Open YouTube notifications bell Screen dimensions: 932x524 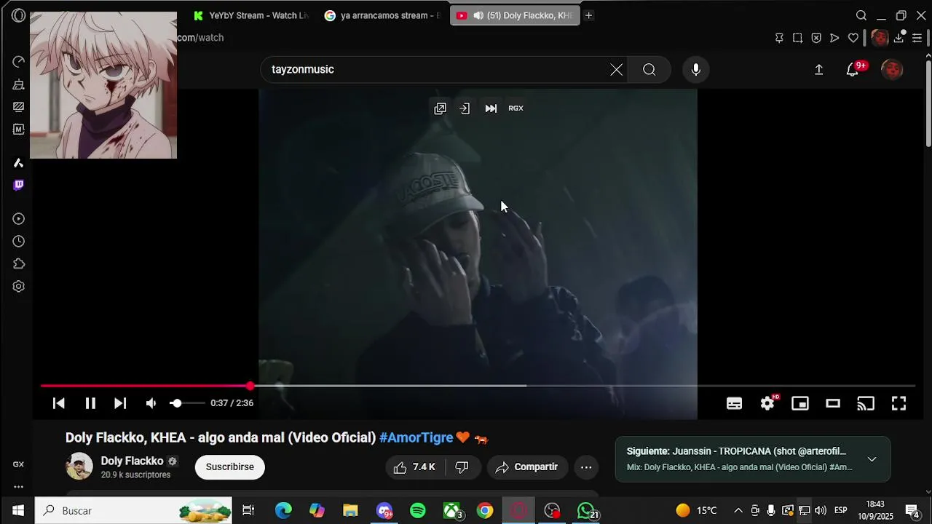[x=853, y=69]
